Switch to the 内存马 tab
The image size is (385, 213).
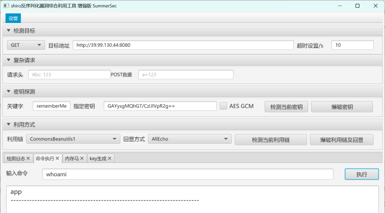coord(71,159)
